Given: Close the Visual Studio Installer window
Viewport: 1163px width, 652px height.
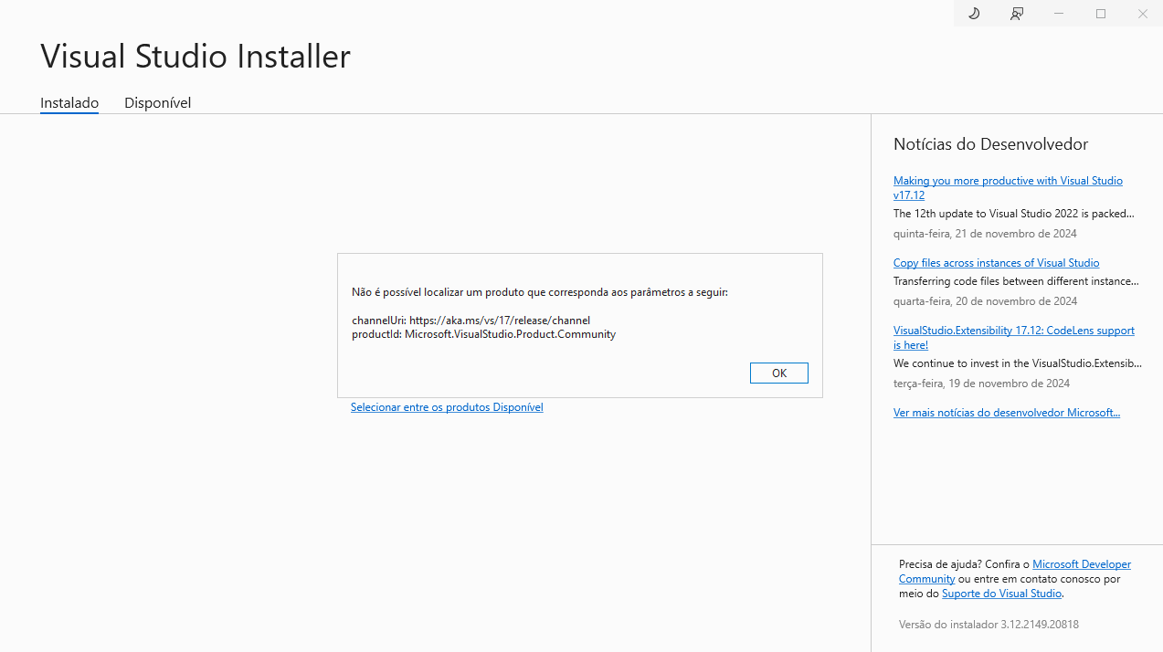Looking at the screenshot, I should tap(1142, 14).
